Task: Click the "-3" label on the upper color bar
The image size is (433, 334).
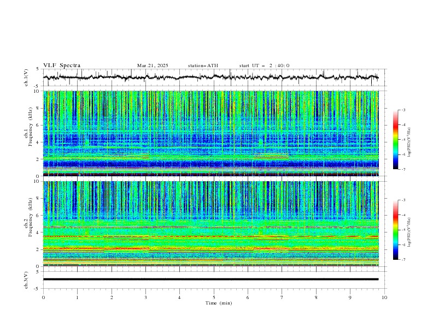Action: [403, 110]
